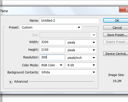The height and width of the screenshot is (102, 128).
Task: Expand the Advanced options chevron icon
Action: 10,82
